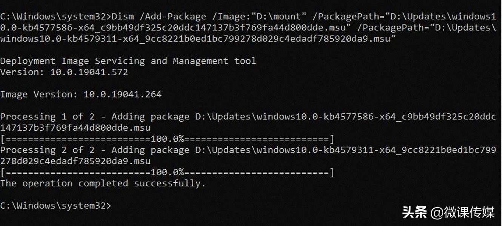This screenshot has width=502, height=226.
Task: Click the @微课传媒 watermark text
Action: pyautogui.click(x=463, y=212)
